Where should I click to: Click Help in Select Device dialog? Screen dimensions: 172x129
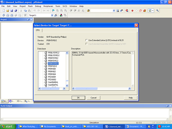(131, 98)
